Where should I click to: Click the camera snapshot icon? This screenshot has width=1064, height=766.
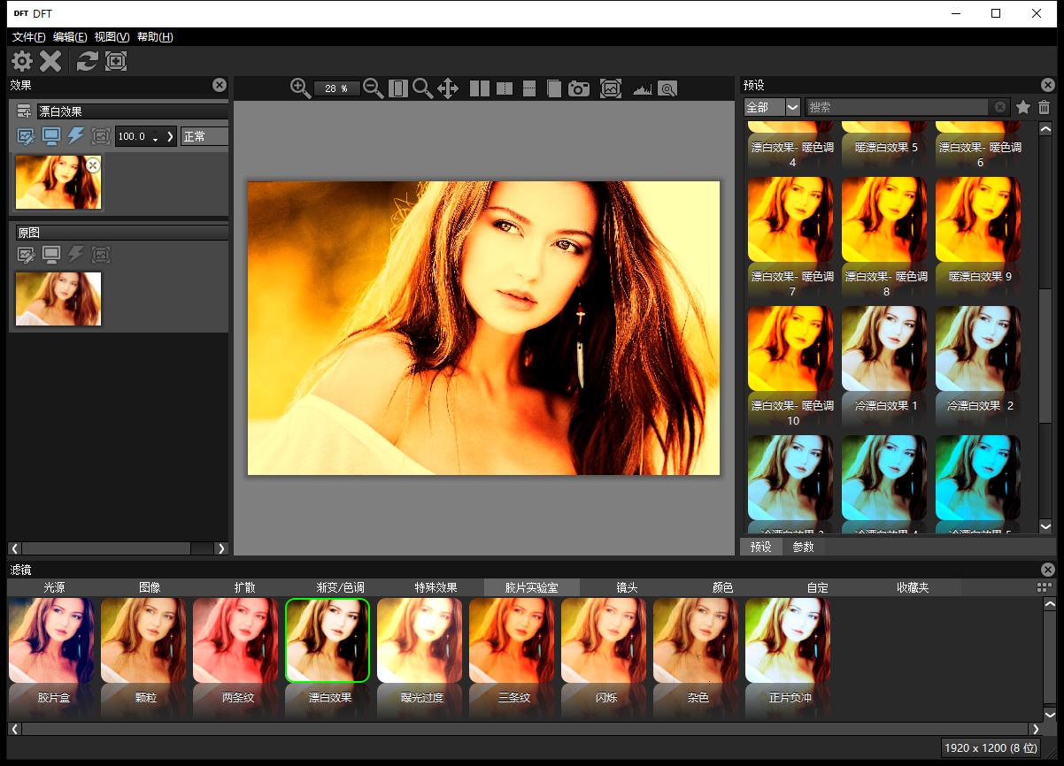(x=579, y=88)
